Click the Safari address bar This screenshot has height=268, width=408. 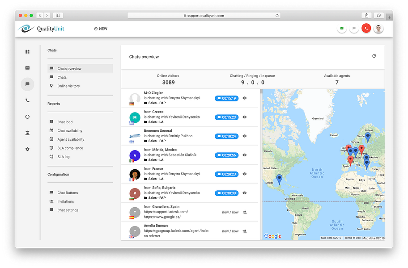[204, 15]
